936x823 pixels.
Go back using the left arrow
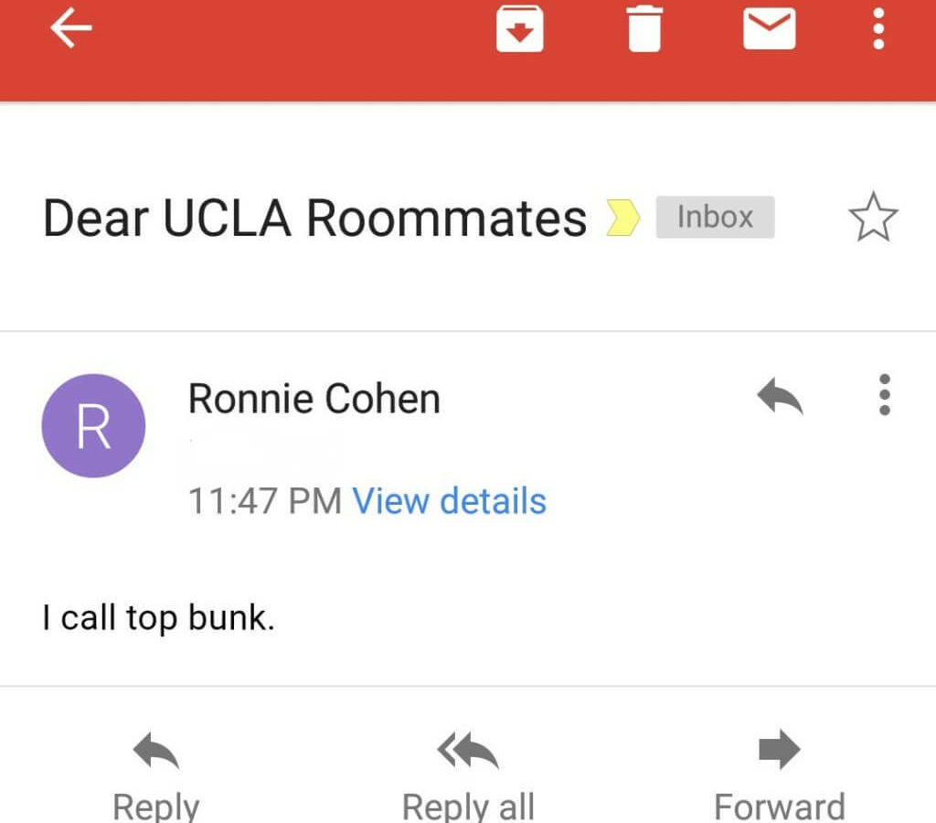pyautogui.click(x=71, y=27)
